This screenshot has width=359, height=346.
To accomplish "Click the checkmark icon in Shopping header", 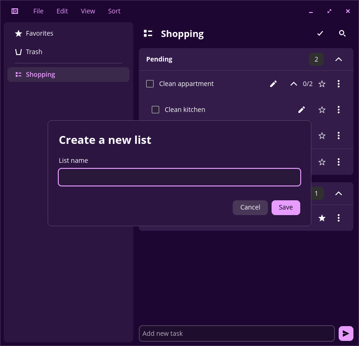I will click(x=320, y=33).
